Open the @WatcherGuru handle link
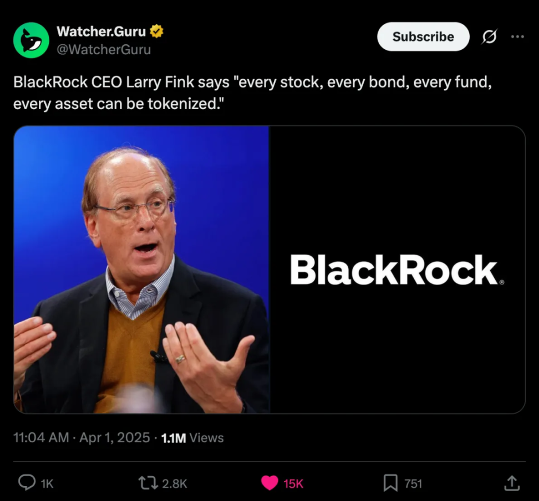The width and height of the screenshot is (539, 501). coord(104,49)
